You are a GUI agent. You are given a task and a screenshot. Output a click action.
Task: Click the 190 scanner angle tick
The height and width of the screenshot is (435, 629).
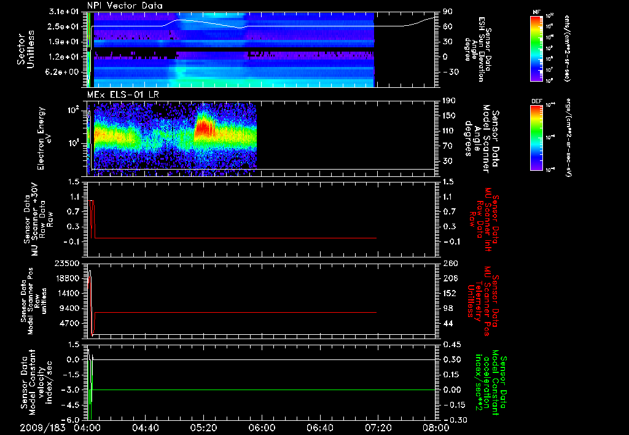pos(449,101)
